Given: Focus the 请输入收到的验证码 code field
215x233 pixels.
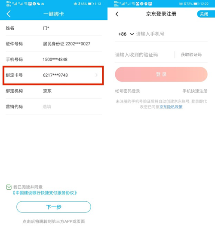Looking at the screenshot, I should [x=144, y=54].
